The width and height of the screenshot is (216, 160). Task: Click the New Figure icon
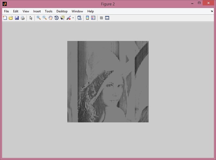[5, 18]
